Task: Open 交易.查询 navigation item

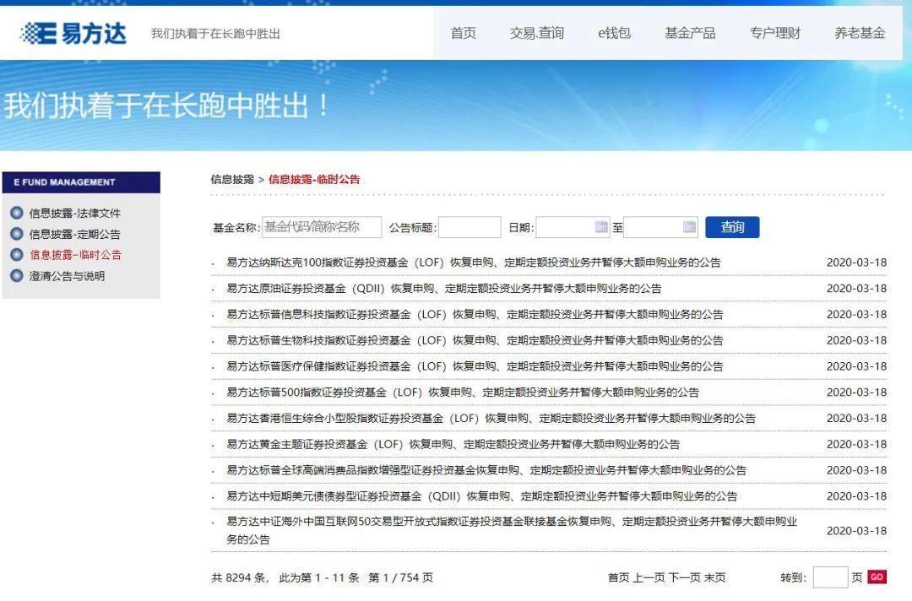Action: (x=537, y=33)
